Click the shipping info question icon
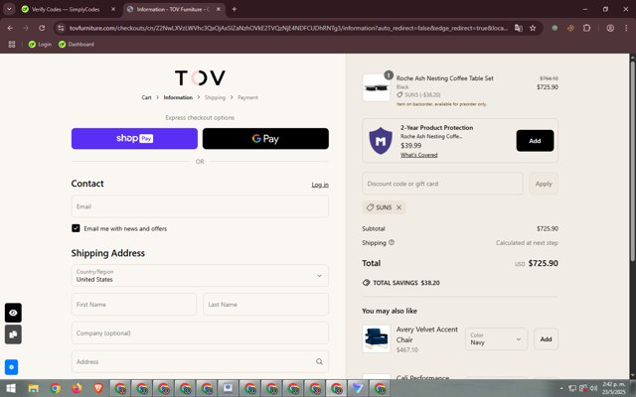The height and width of the screenshot is (397, 636). point(392,242)
